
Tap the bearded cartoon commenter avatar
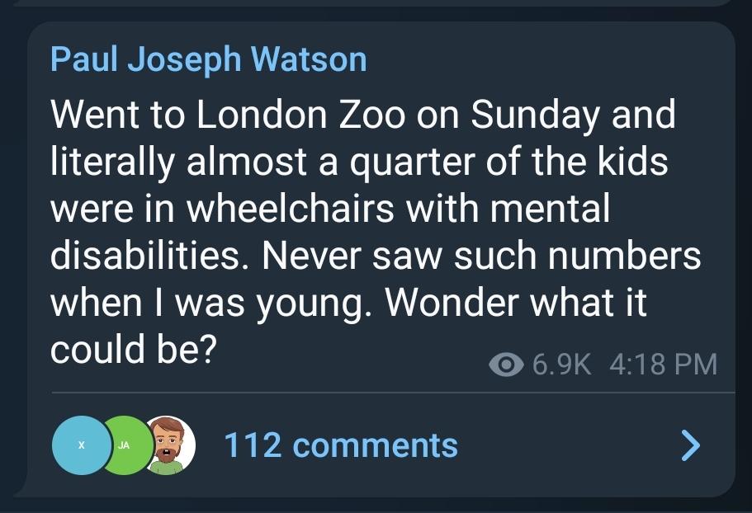170,445
